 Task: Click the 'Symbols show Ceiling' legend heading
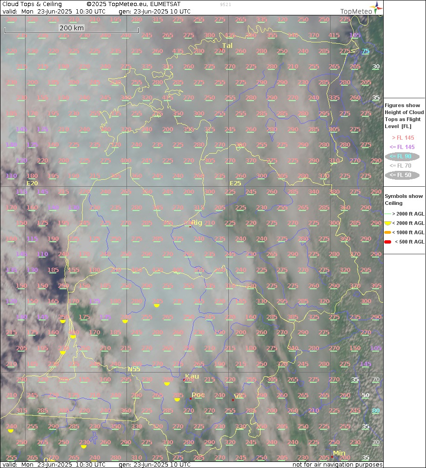[x=404, y=200]
